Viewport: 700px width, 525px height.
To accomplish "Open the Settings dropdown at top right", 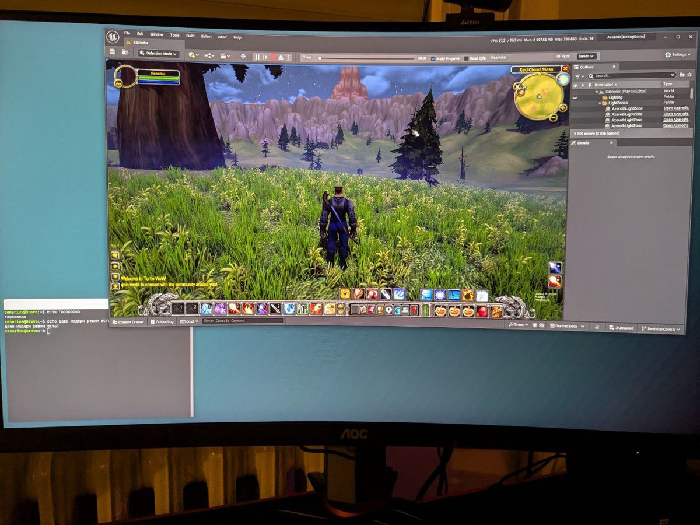I will coord(677,54).
